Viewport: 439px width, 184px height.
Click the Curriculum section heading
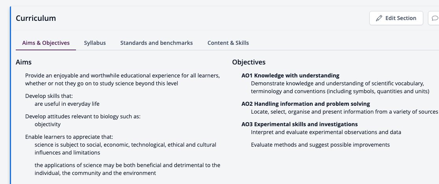36,18
